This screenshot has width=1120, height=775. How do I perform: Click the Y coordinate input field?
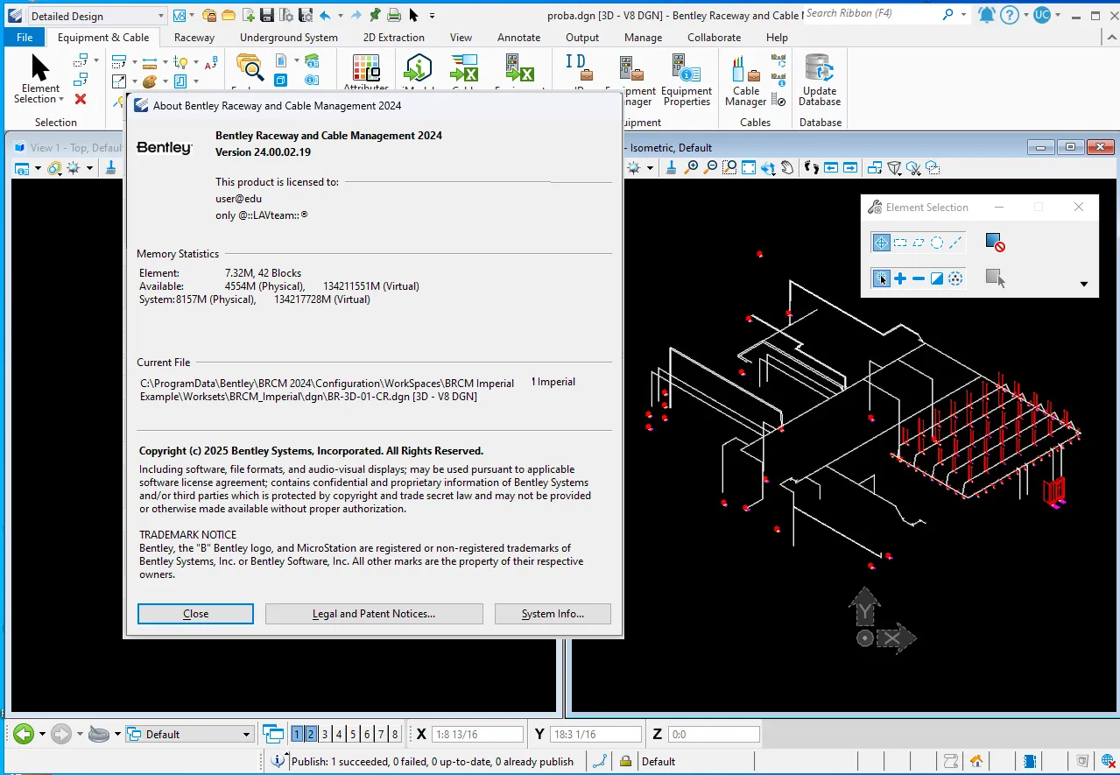[596, 735]
